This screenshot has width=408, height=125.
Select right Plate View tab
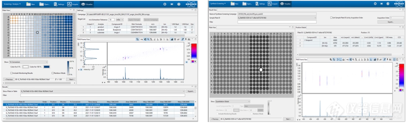click(x=213, y=27)
